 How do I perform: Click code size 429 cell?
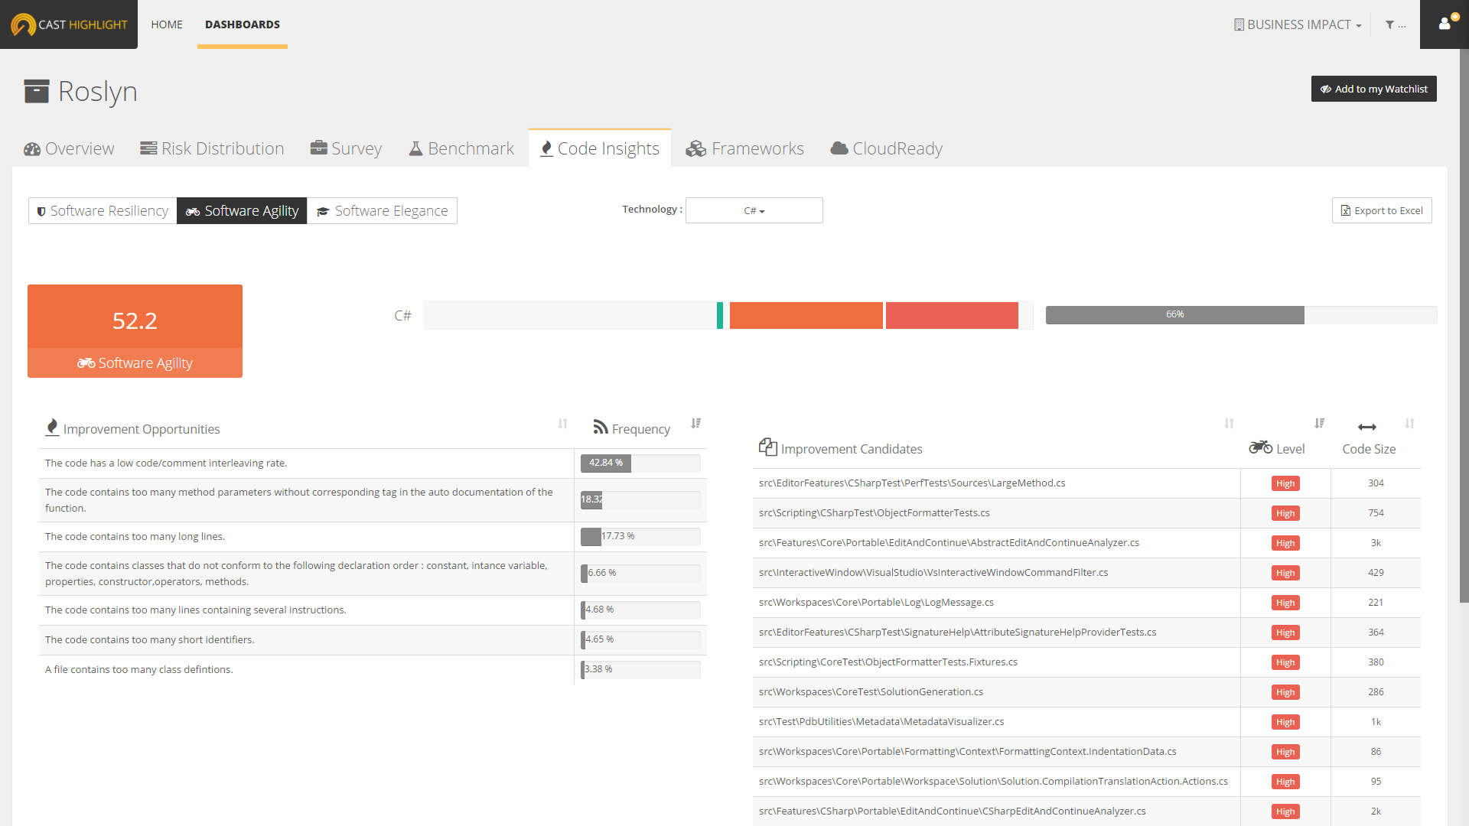(x=1376, y=573)
